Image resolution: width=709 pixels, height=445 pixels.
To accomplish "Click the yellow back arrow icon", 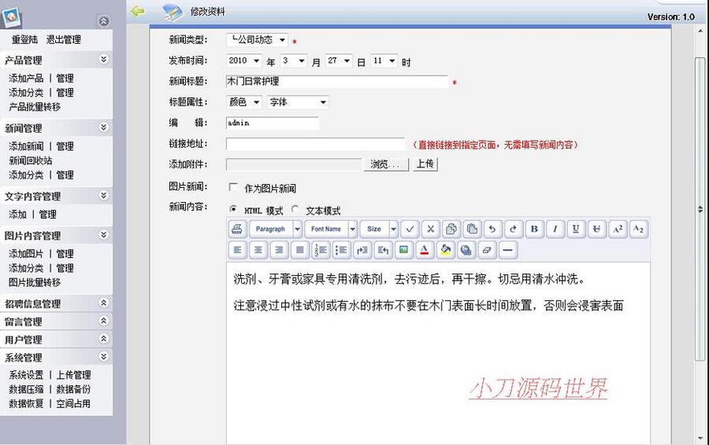I will coord(138,11).
